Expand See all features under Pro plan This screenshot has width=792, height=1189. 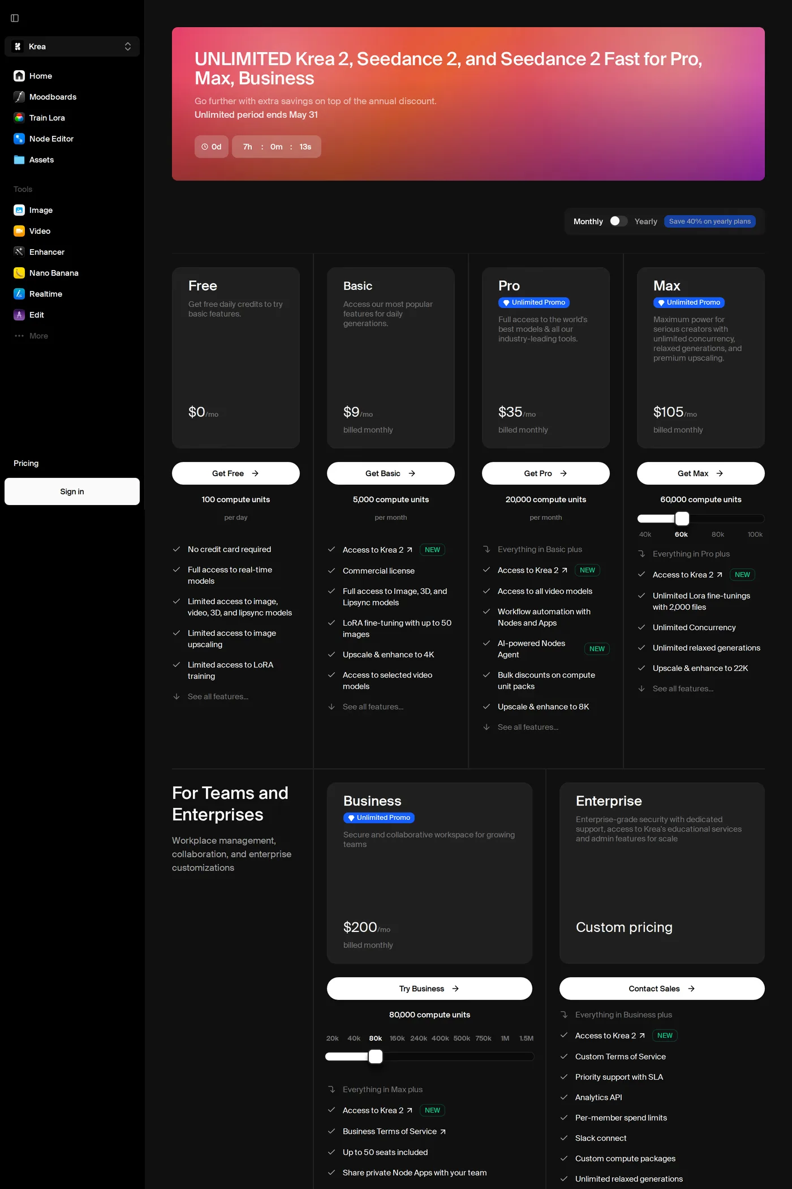[x=528, y=727]
